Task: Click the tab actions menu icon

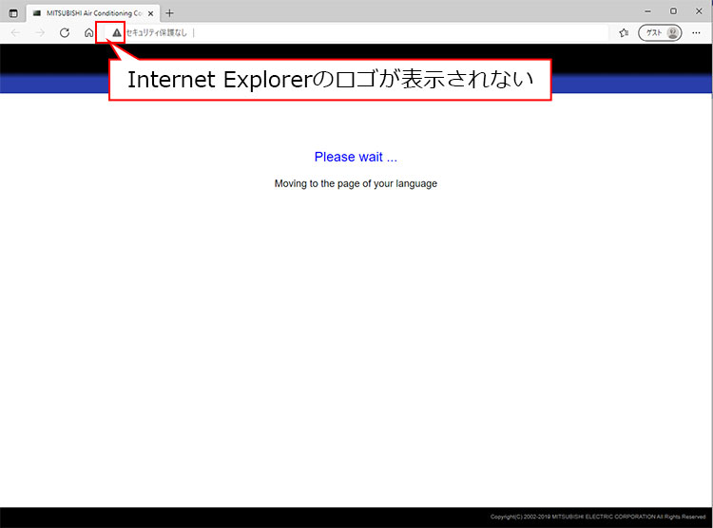Action: [x=13, y=13]
